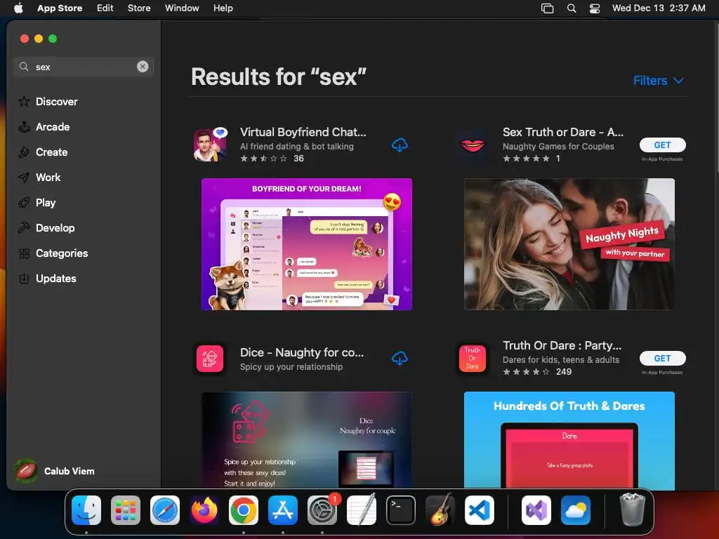This screenshot has height=539, width=719.
Task: Click the Develop hammer icon
Action: click(24, 228)
